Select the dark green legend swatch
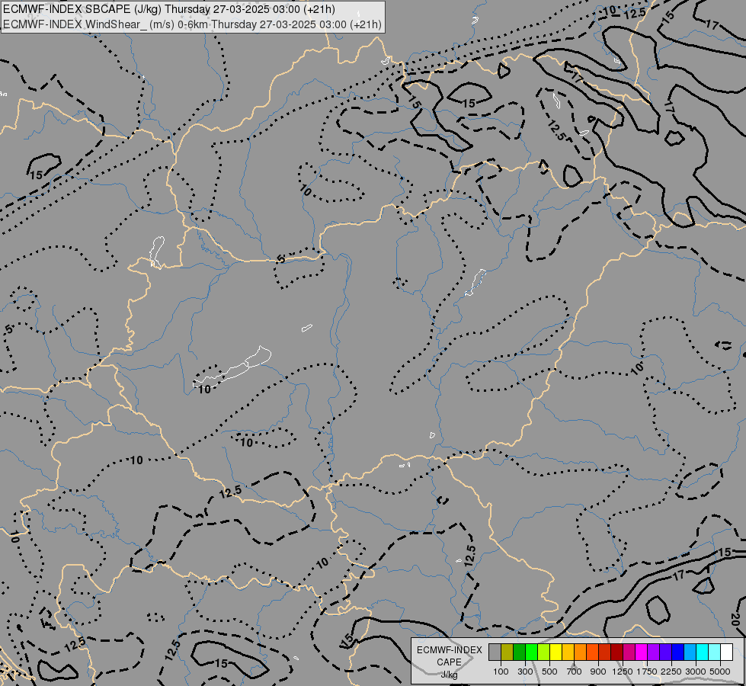746x686 pixels. click(x=520, y=652)
